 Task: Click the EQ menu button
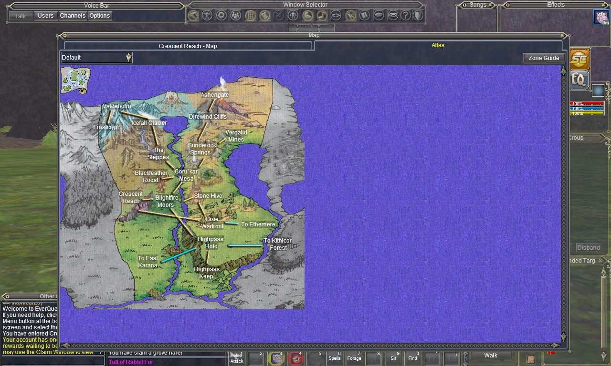pyautogui.click(x=579, y=80)
